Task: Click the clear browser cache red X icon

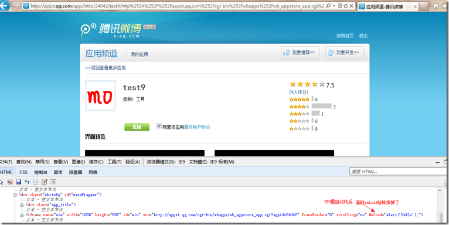Action: (x=10, y=182)
